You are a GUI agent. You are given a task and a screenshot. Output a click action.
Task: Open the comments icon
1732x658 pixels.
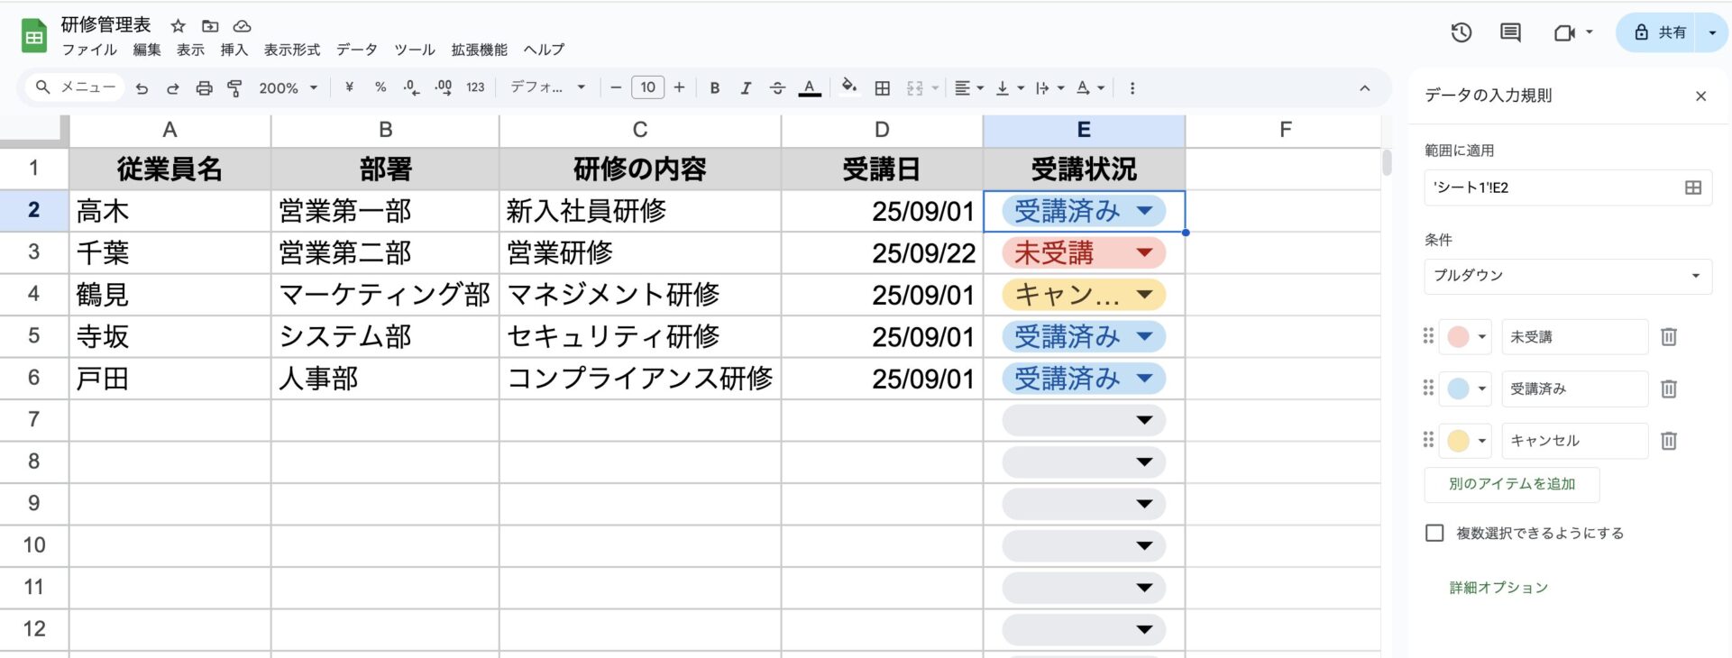point(1509,33)
